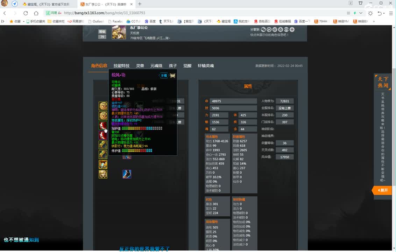Click the golden ornament equipment icon
This screenshot has width=396, height=252.
(x=103, y=164)
